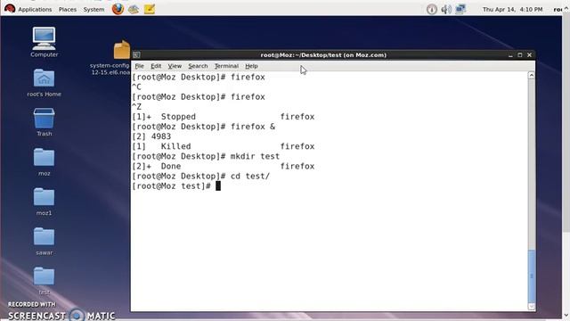This screenshot has width=570, height=321.
Task: Launch Firefox from the top panel
Action: click(118, 9)
